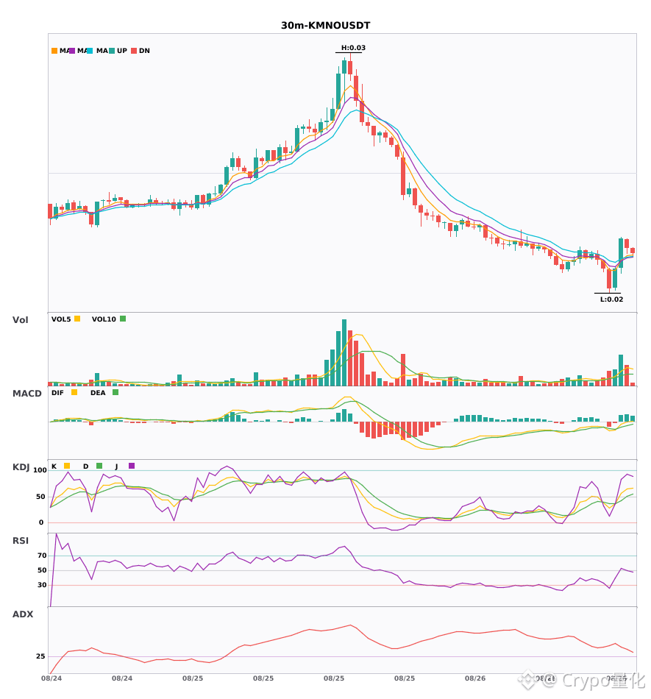Select the chart title 30m-KMNOUSDT
The width and height of the screenshot is (651, 699).
click(x=325, y=26)
